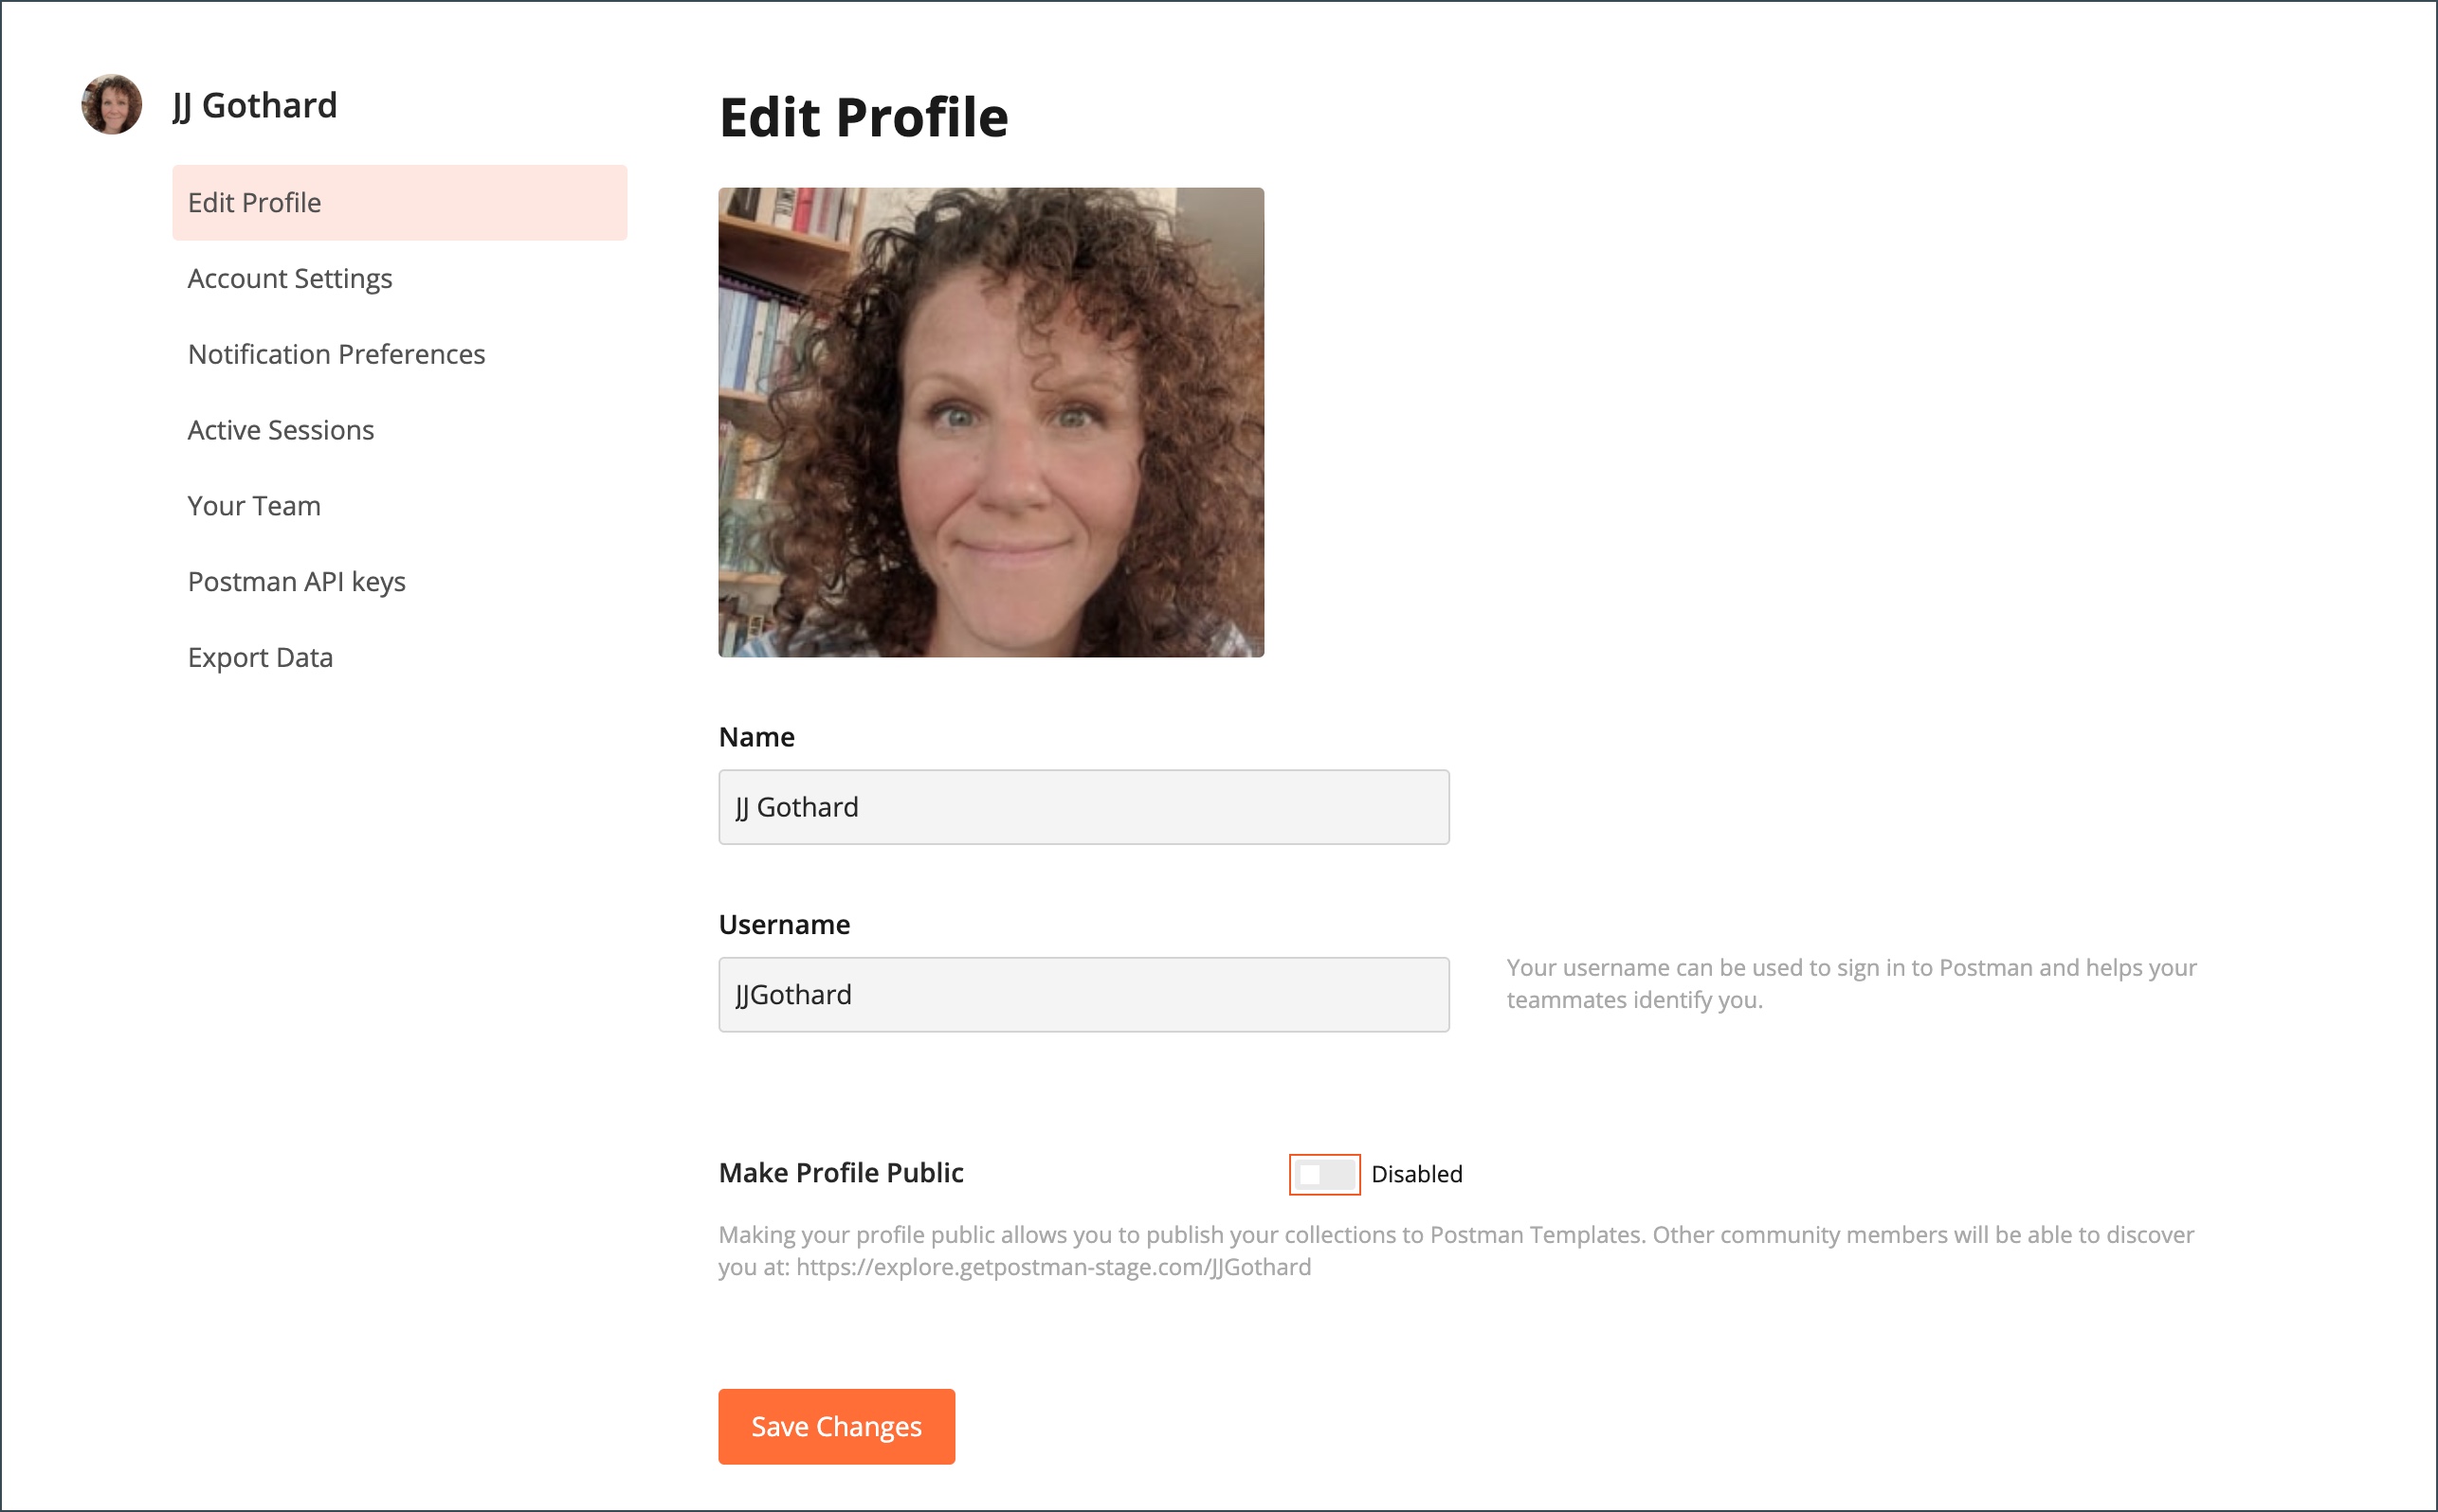Select Edit Profile in the sidebar
Image resolution: width=2438 pixels, height=1512 pixels.
coord(399,202)
